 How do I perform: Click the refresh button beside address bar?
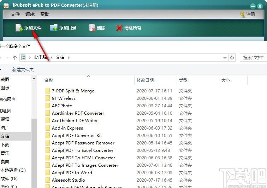[x=232, y=58]
